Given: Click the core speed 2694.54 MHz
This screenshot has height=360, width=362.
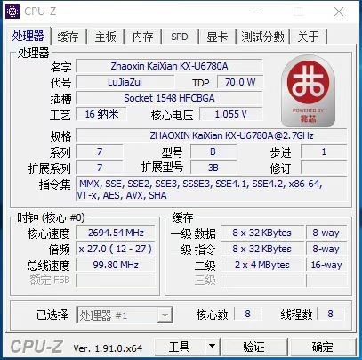Looking at the screenshot, I should 116,233.
